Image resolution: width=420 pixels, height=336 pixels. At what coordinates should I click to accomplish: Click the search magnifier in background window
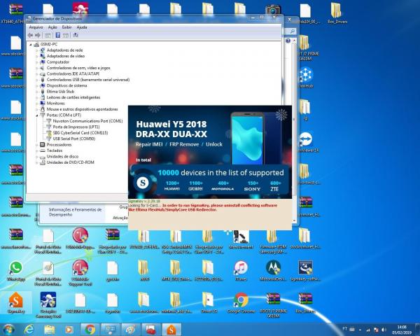pyautogui.click(x=292, y=31)
